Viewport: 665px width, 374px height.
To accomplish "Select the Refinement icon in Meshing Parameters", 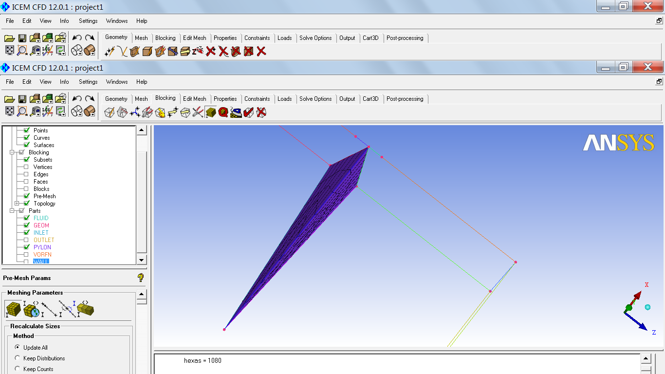I will pyautogui.click(x=85, y=309).
